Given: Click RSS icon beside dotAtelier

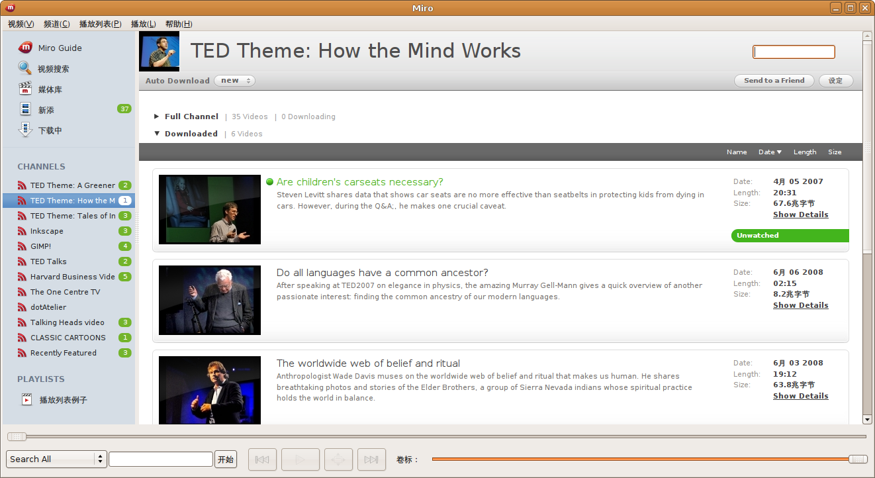Looking at the screenshot, I should click(22, 307).
